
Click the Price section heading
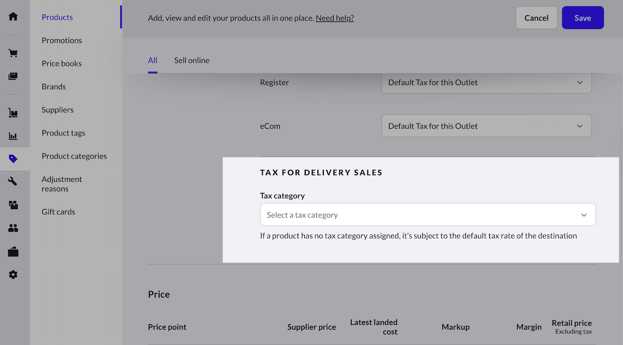(159, 294)
